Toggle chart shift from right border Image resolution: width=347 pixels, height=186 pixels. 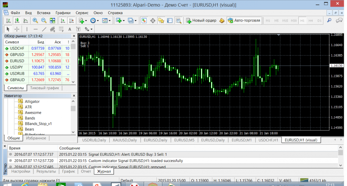(x=71, y=20)
